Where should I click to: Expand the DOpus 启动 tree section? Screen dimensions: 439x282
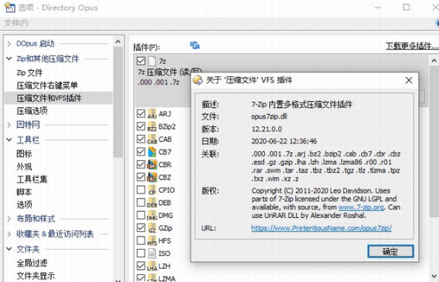point(9,44)
